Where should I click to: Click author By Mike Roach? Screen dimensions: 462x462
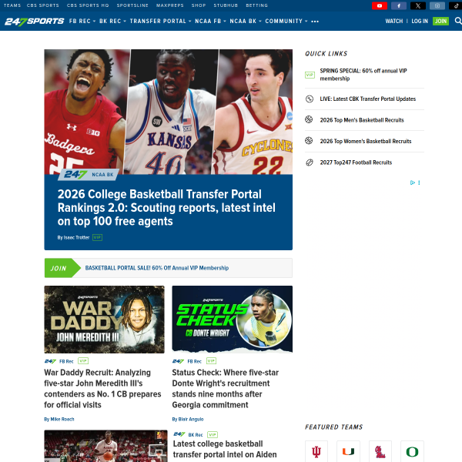59,419
